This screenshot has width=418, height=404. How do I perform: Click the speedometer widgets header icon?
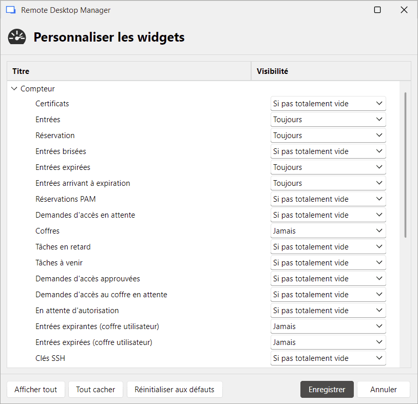(x=16, y=37)
